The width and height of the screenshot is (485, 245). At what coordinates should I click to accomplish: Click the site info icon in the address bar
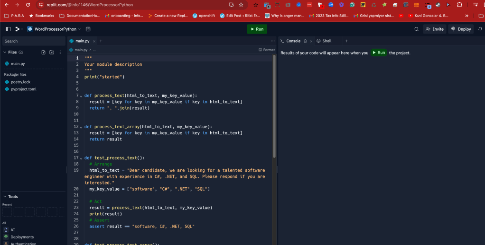[x=40, y=5]
